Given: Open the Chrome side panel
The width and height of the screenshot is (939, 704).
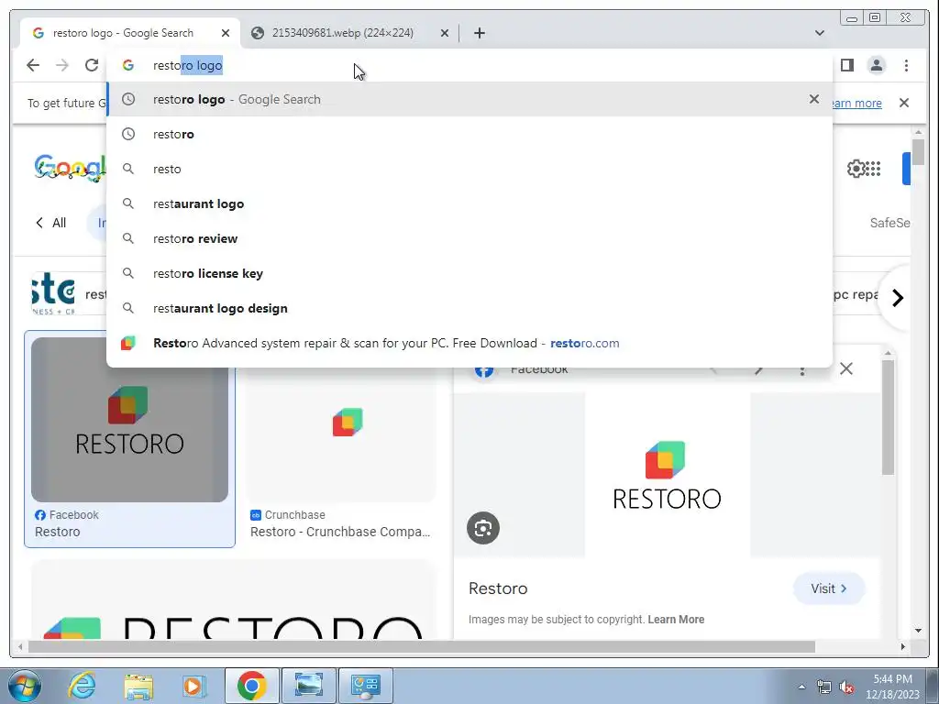Looking at the screenshot, I should 846,65.
